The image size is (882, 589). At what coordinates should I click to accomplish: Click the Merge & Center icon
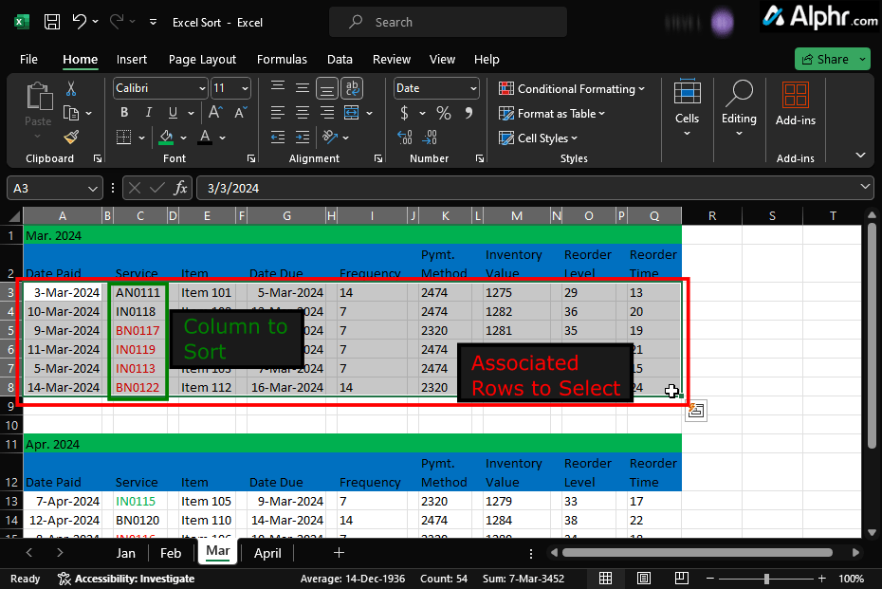pyautogui.click(x=352, y=113)
